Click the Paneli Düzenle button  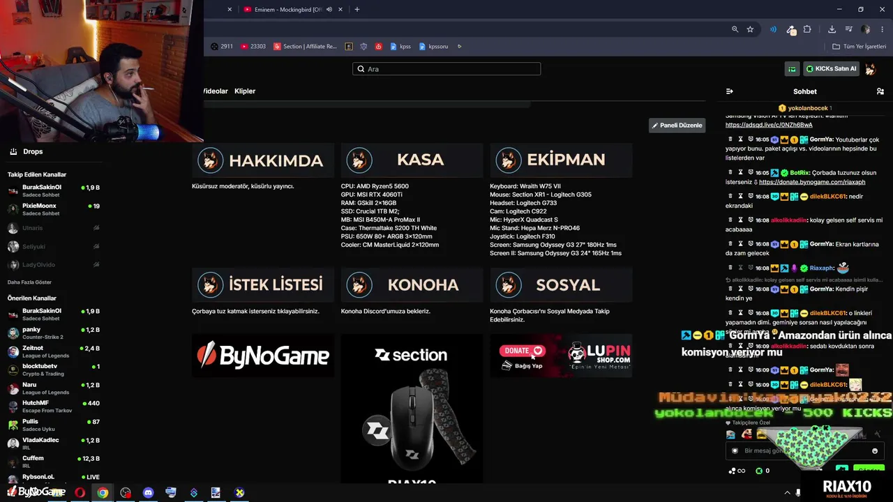tap(677, 125)
